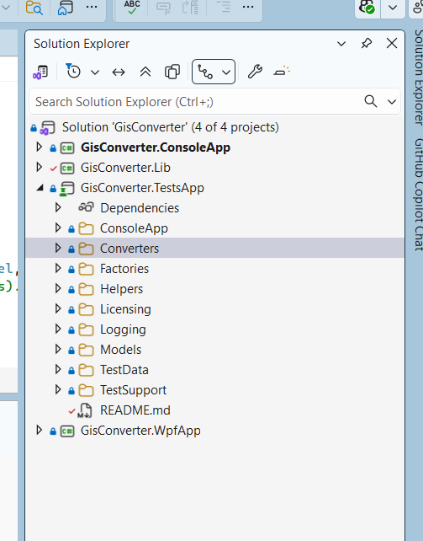The image size is (423, 541).
Task: Expand the TestData folder
Action: click(58, 370)
